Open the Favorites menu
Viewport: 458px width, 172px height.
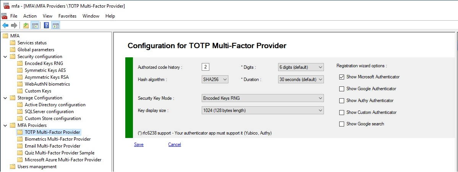(67, 16)
